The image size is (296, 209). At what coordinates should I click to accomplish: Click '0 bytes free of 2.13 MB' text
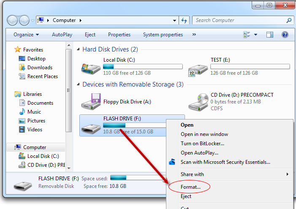pos(236,102)
